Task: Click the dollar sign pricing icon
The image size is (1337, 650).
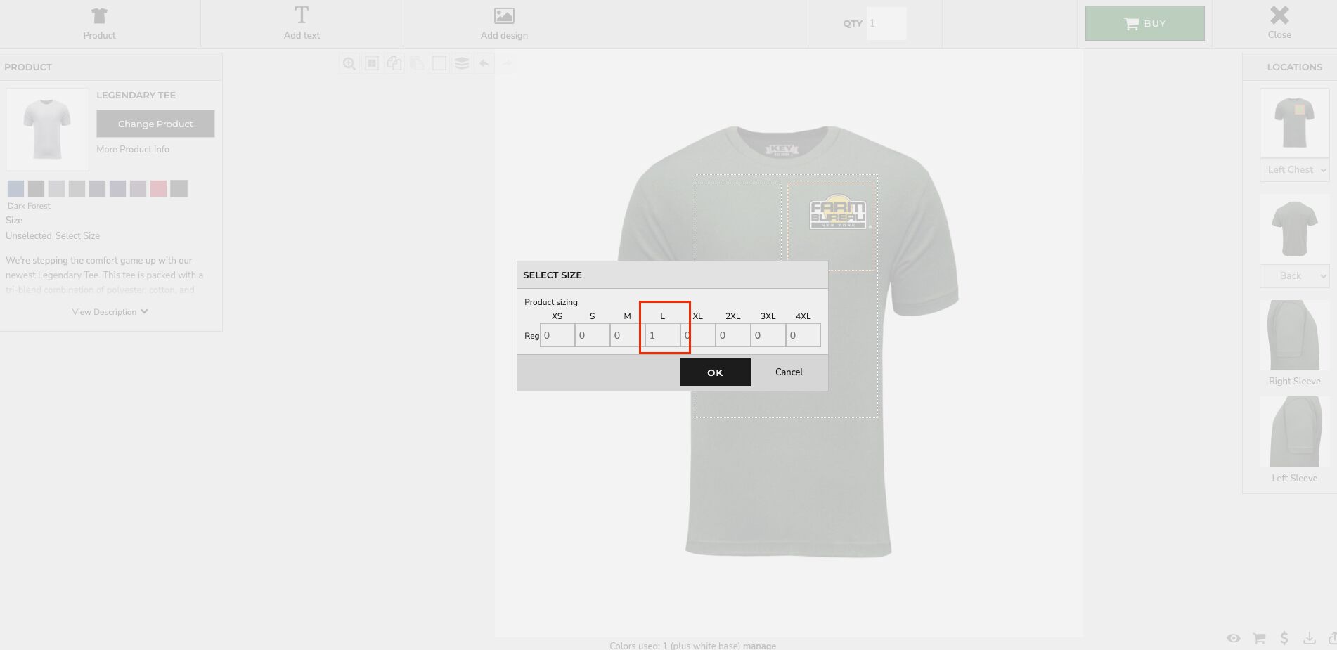Action: pyautogui.click(x=1284, y=638)
